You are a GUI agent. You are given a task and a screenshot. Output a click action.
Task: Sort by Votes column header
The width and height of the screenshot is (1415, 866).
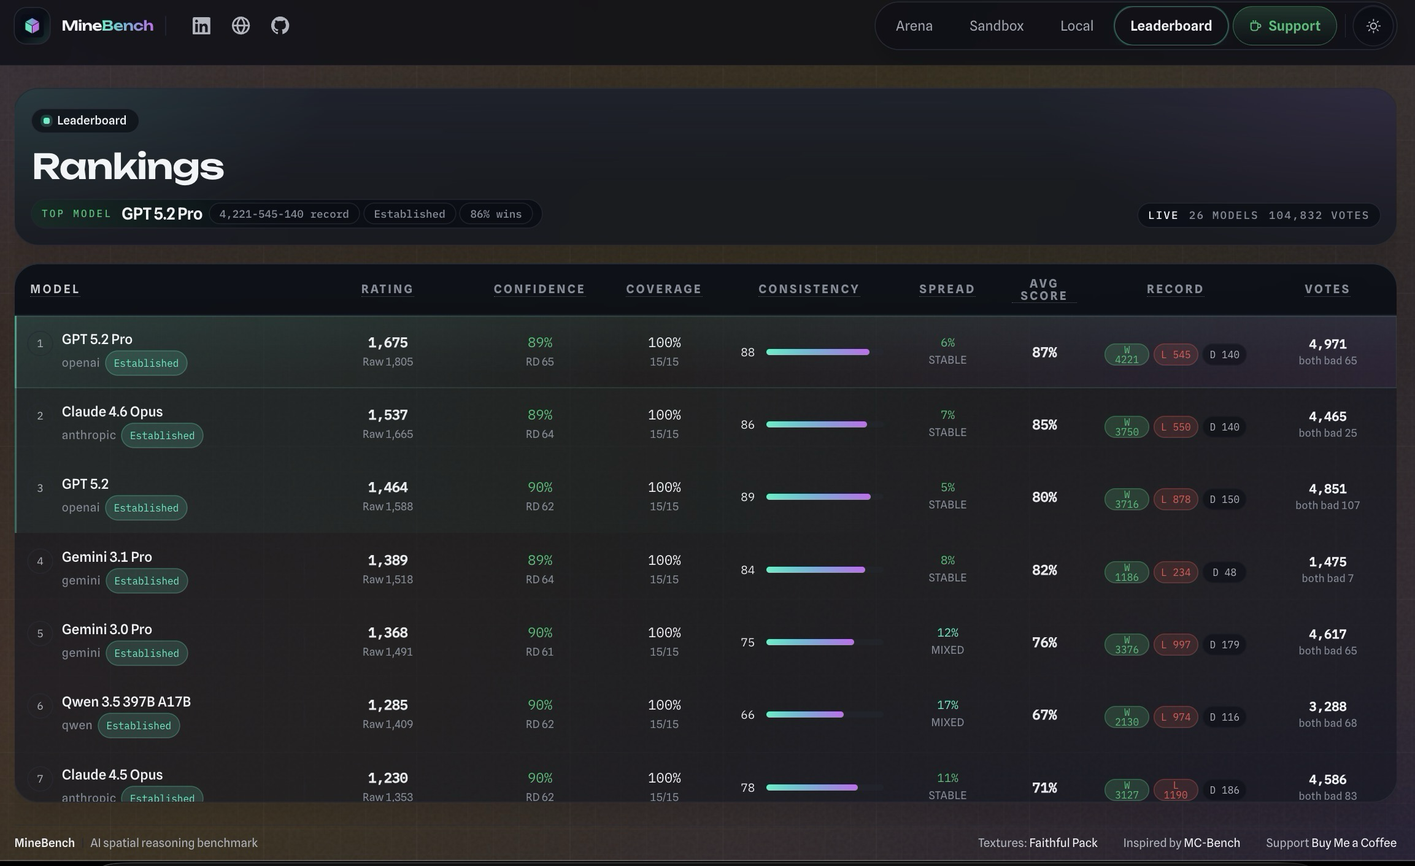tap(1327, 289)
